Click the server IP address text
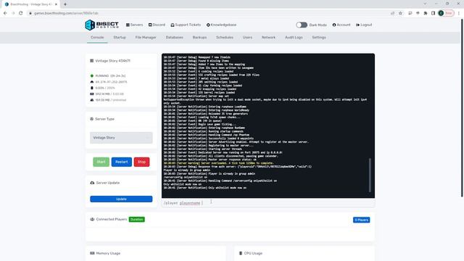Viewport: 464px width, 261px height. coord(111,82)
